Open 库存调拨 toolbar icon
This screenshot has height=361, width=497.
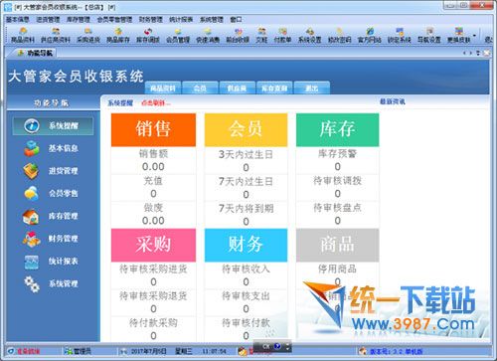pos(148,35)
